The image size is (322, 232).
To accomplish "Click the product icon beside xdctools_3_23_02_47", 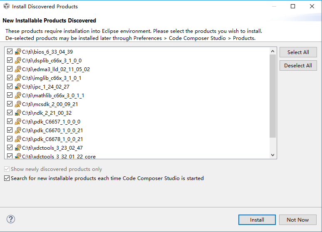I will (x=18, y=148).
